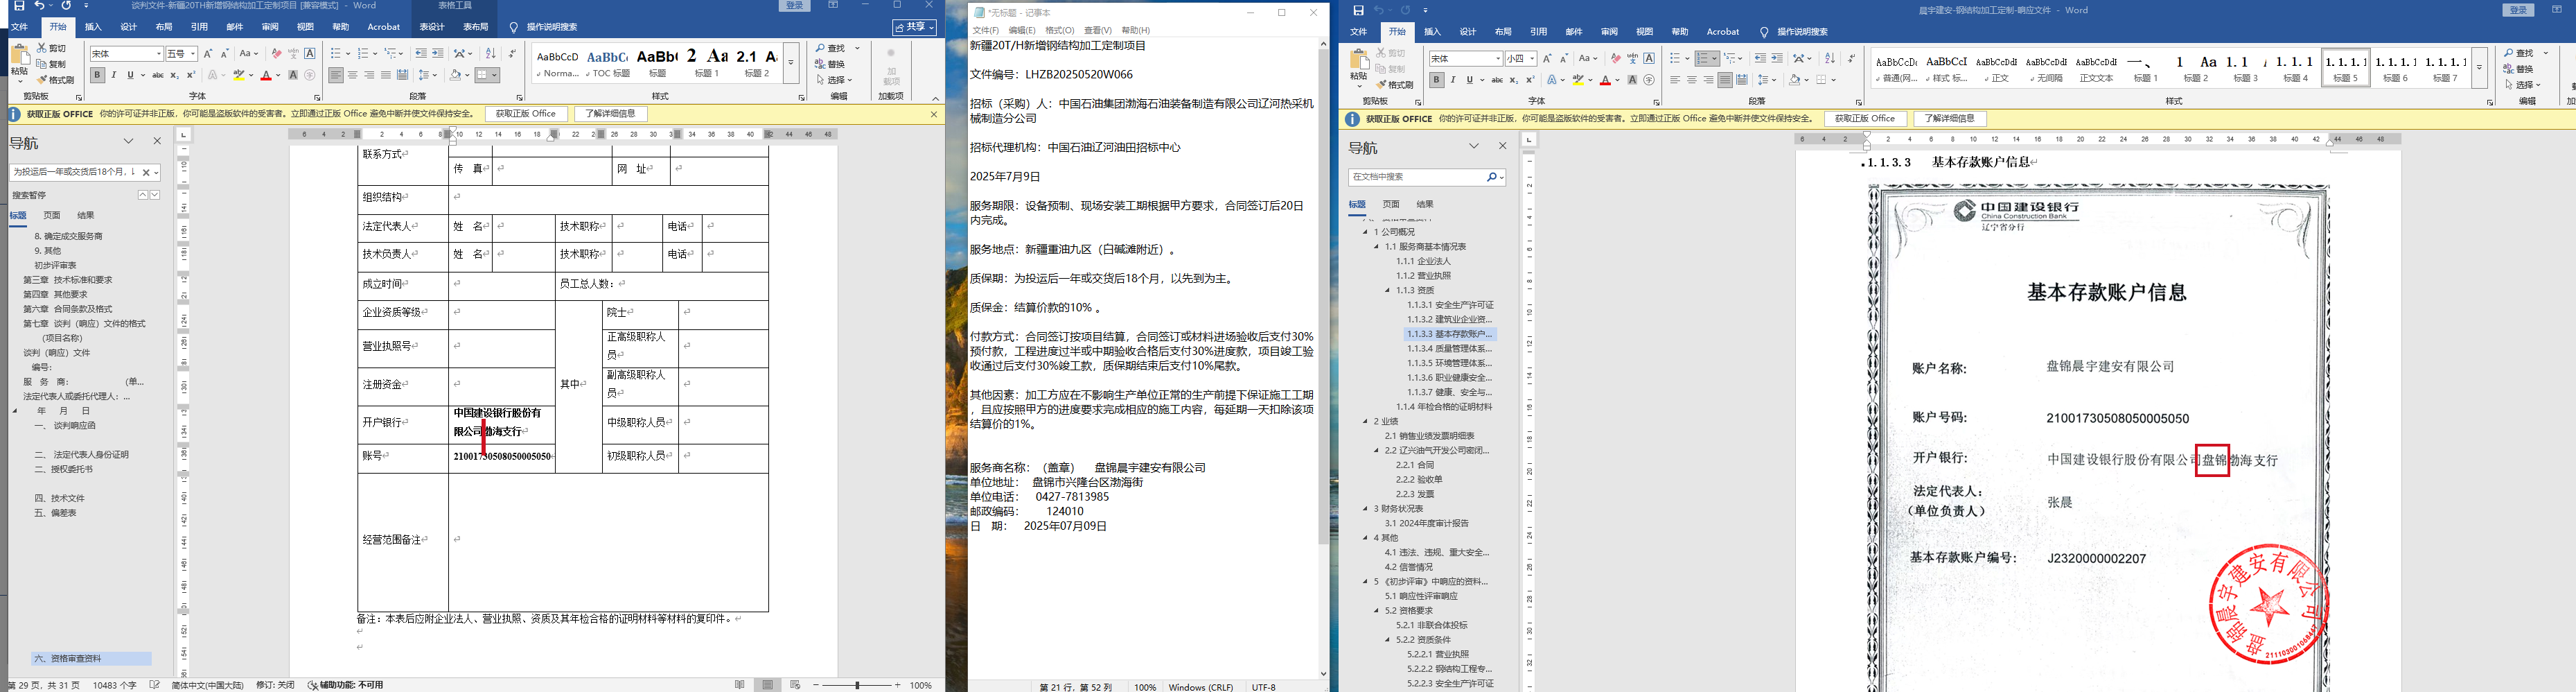Click Notepad's vertical scrollbar
This screenshot has width=2576, height=692.
pyautogui.click(x=1323, y=361)
